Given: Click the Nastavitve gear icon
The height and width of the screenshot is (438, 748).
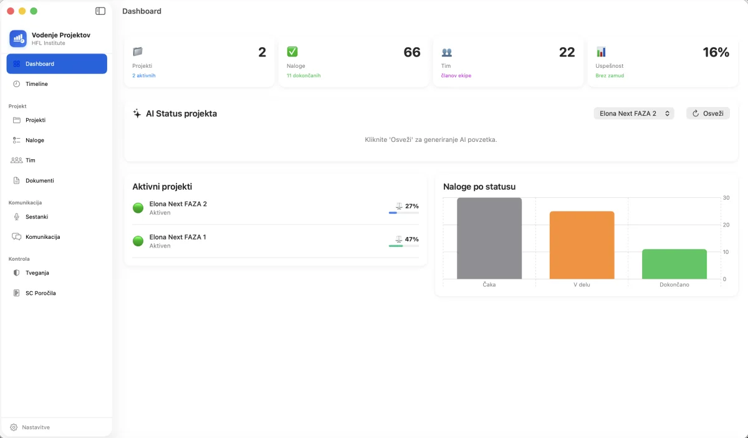Looking at the screenshot, I should (14, 427).
